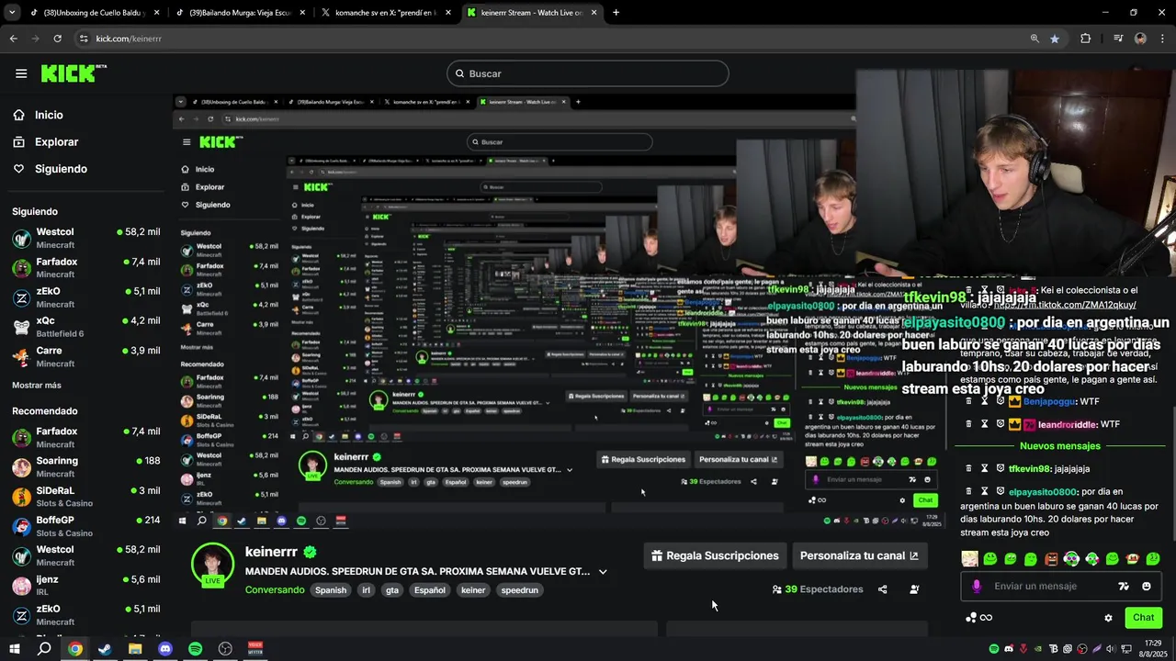Click the Regala Suscripciones button

pos(715,555)
